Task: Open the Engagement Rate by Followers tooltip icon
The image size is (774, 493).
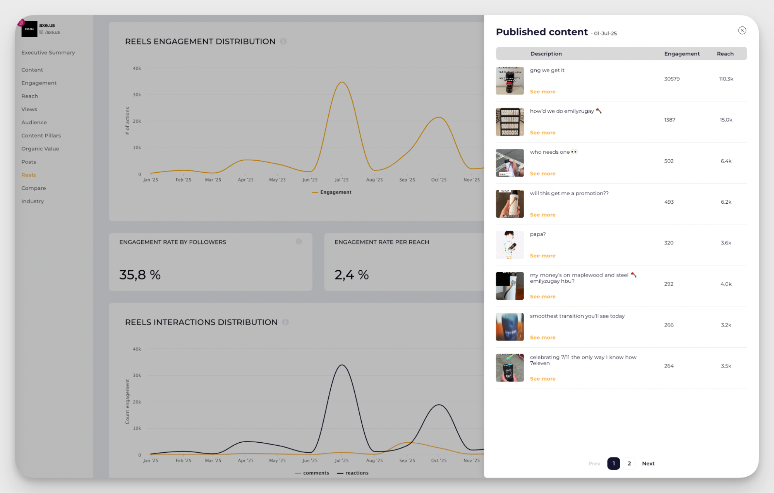Action: coord(299,242)
